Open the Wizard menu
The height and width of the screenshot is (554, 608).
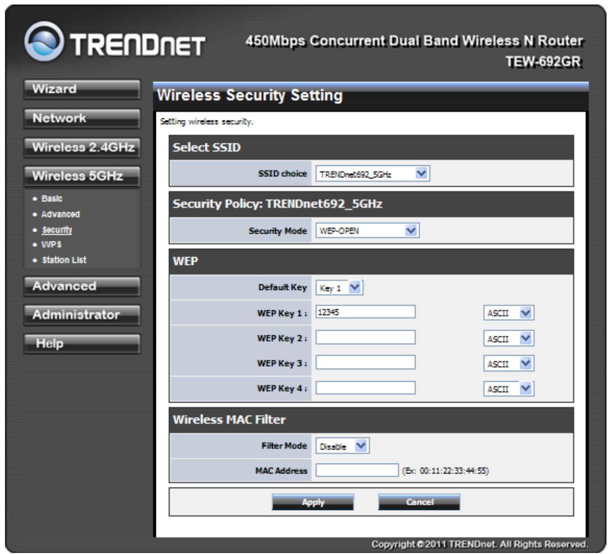(82, 89)
